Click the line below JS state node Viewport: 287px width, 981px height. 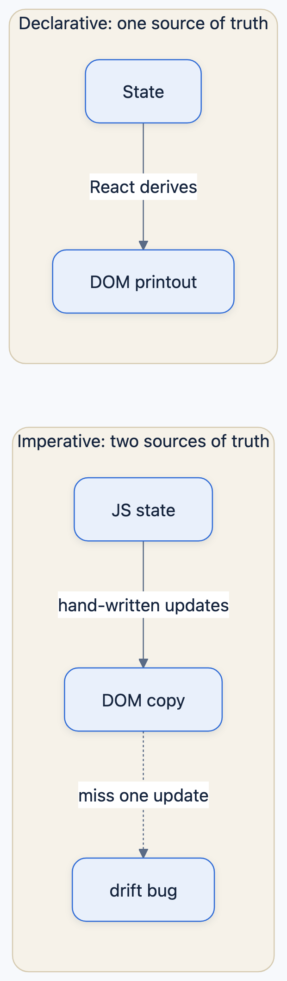(143, 566)
